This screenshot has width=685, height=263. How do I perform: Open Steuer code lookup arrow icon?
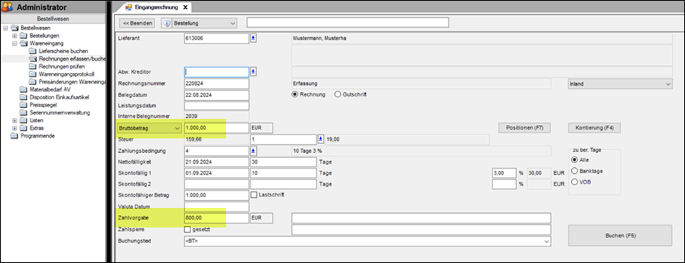point(321,139)
